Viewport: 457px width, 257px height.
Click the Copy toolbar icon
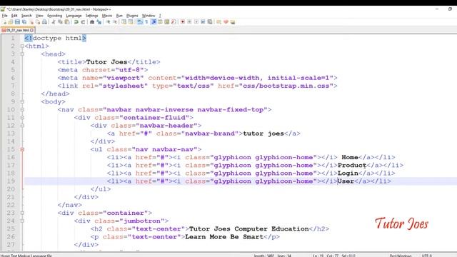coord(60,22)
